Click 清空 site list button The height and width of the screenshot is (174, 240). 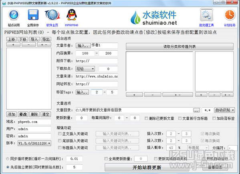tap(46, 114)
